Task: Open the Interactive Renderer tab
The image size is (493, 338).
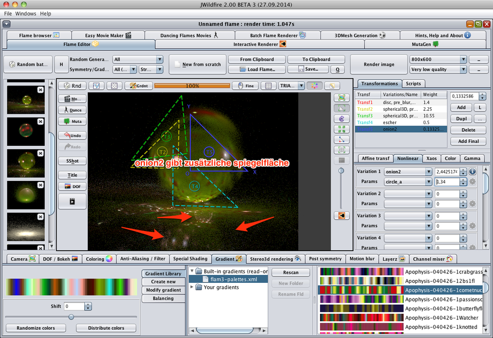Action: [x=259, y=44]
